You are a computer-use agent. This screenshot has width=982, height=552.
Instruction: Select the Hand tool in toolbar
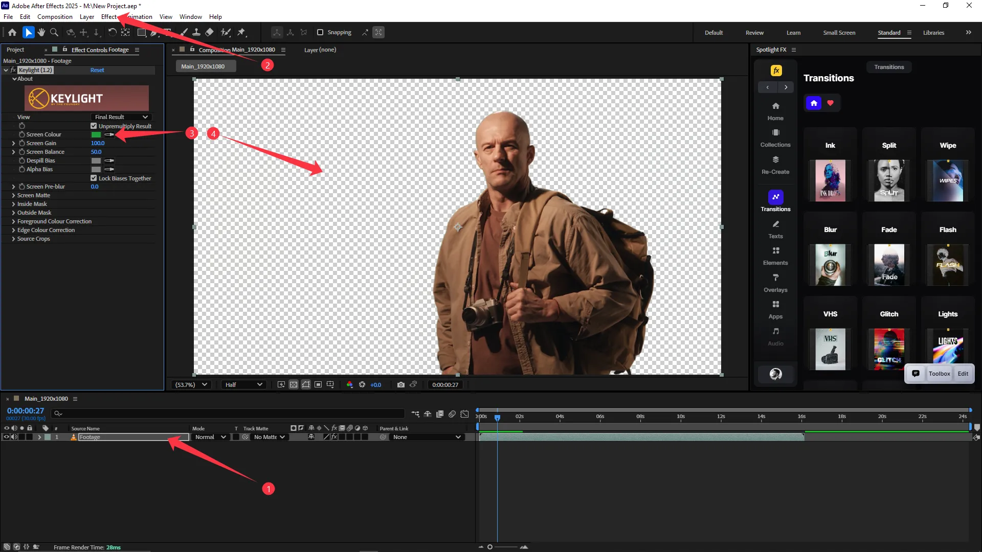(41, 32)
